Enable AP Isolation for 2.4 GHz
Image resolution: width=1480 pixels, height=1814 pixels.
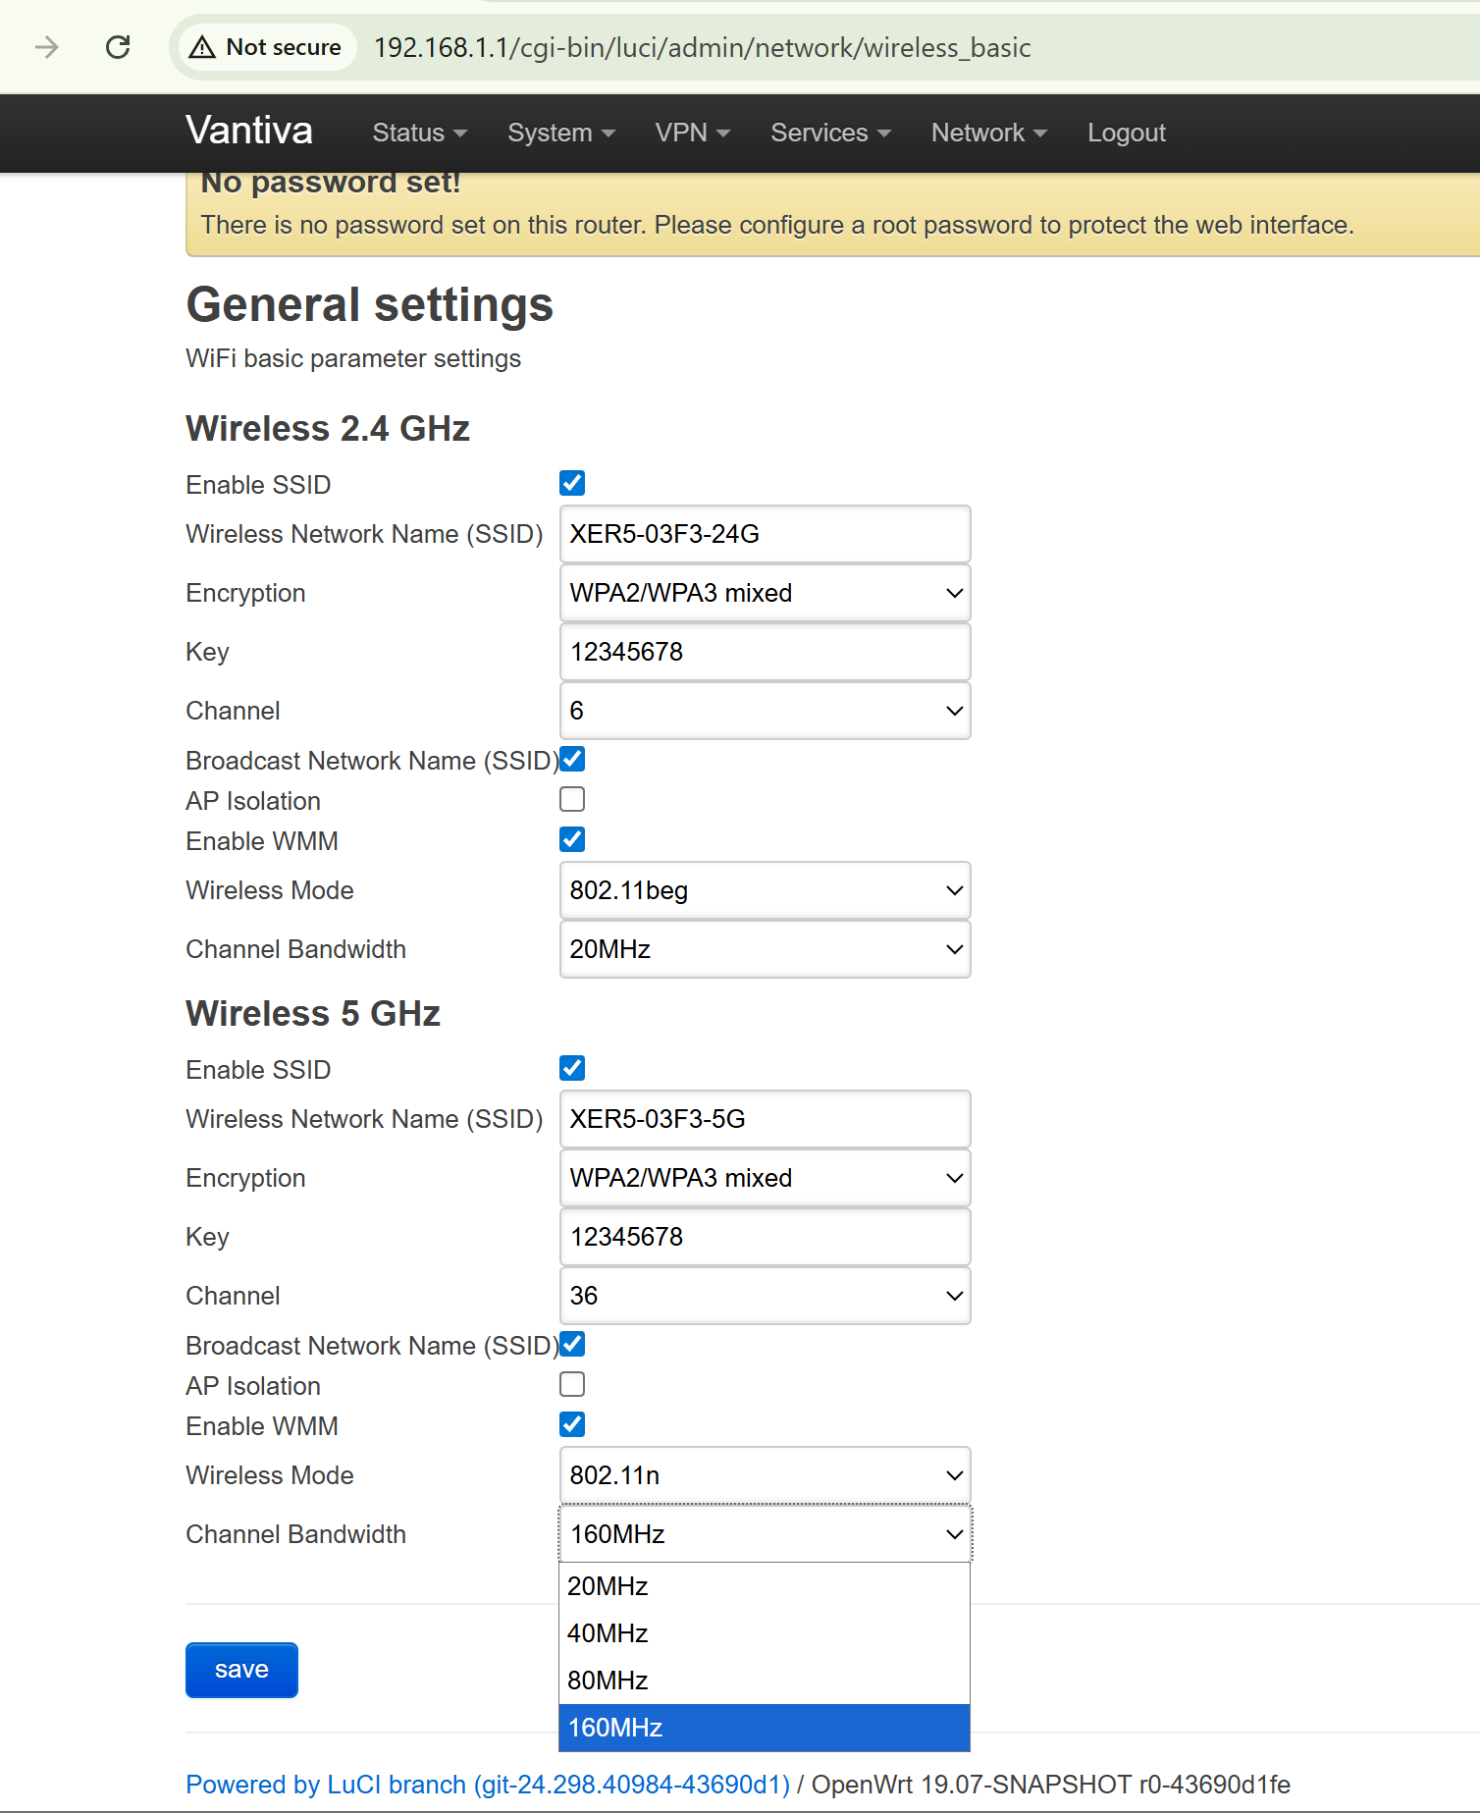coord(572,800)
